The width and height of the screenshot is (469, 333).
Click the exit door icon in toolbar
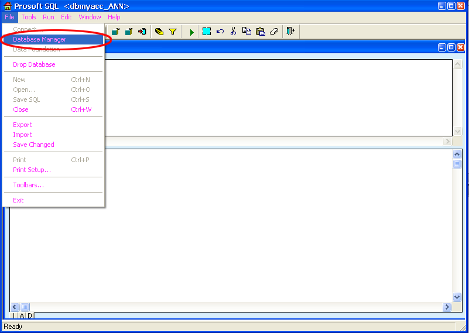pos(290,32)
